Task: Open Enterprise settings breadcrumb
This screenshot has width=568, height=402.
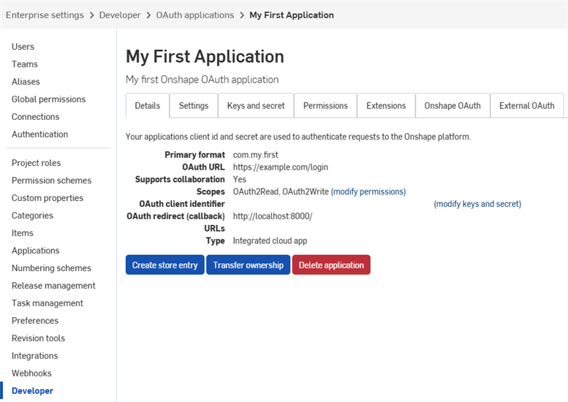Action: tap(45, 15)
